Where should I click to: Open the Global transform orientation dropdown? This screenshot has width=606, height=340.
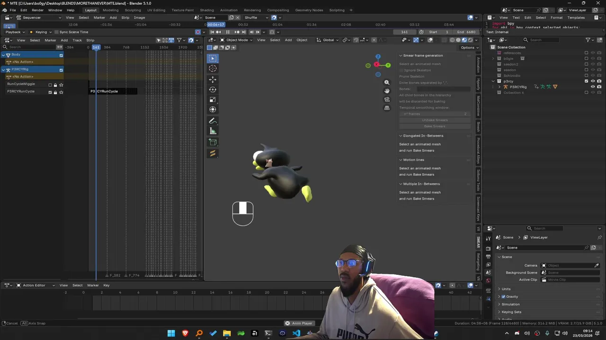click(x=329, y=40)
